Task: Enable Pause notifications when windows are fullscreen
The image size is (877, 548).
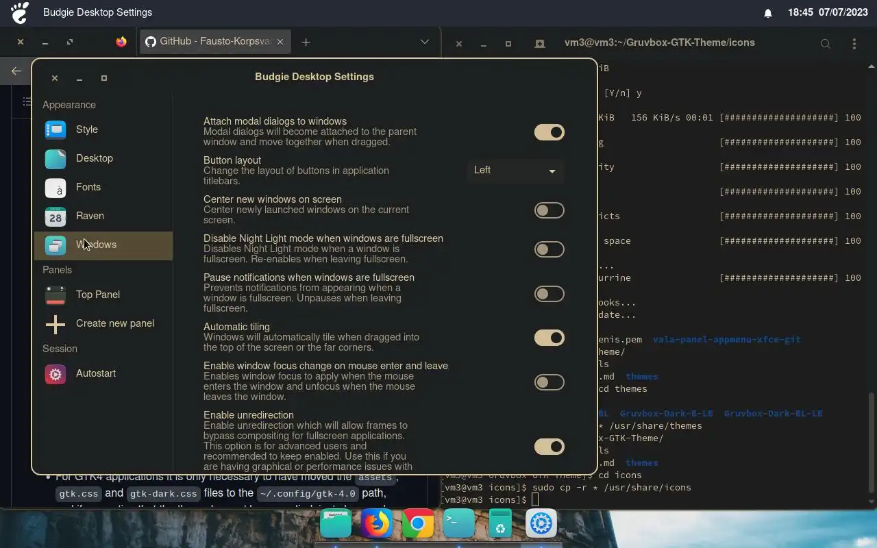Action: [x=549, y=294]
